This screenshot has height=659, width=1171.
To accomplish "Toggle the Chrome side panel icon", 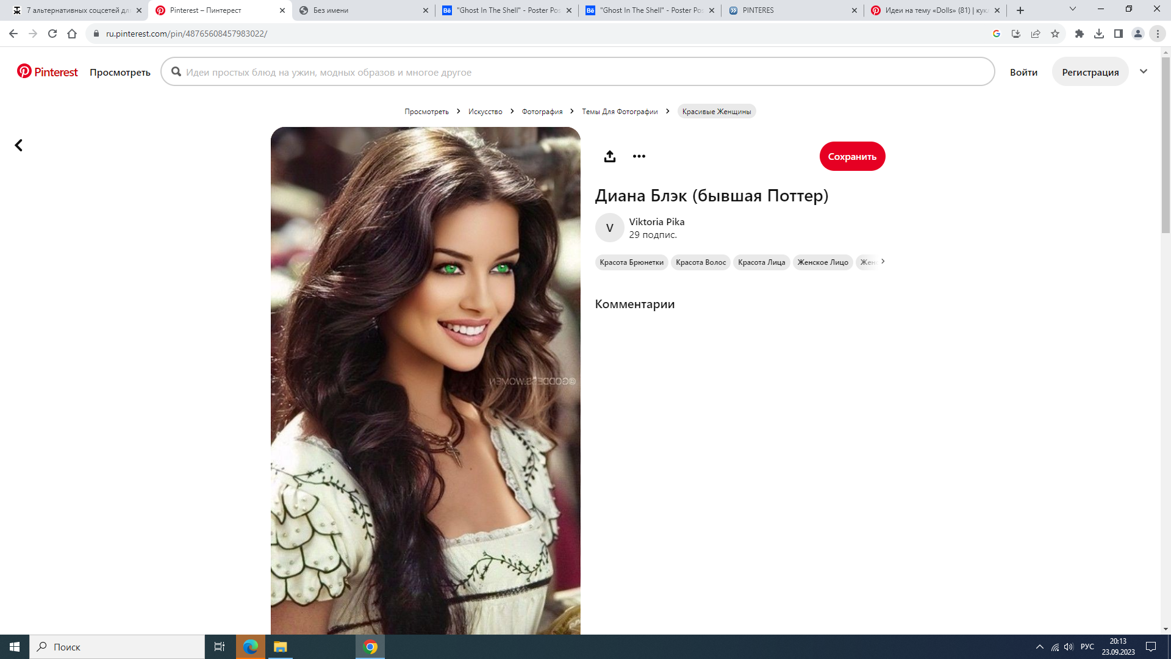I will (x=1119, y=34).
